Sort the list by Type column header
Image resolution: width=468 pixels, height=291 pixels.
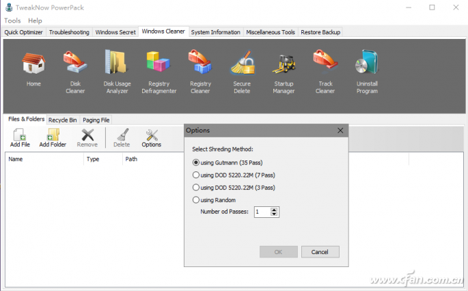(103, 159)
